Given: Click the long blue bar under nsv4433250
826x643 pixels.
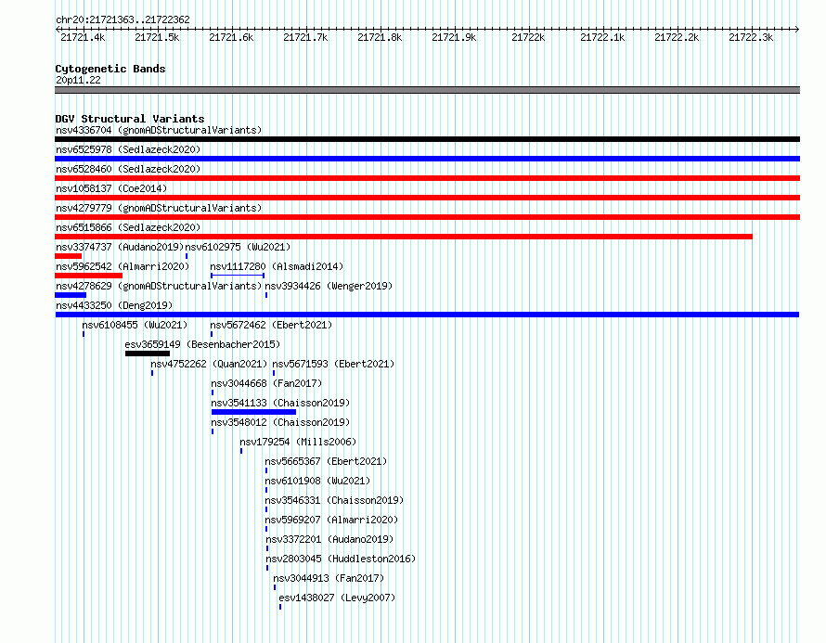Looking at the screenshot, I should [427, 315].
